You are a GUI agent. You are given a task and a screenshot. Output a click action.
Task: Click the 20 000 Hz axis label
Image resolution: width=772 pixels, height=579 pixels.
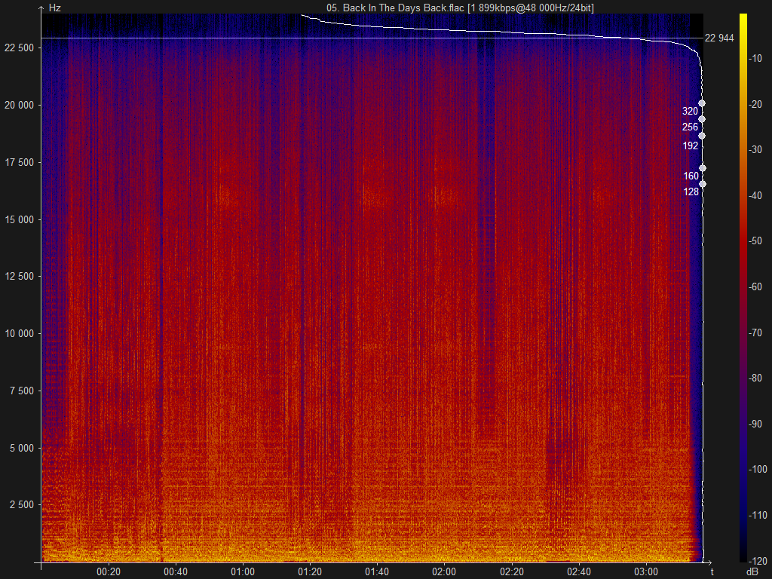coord(19,106)
